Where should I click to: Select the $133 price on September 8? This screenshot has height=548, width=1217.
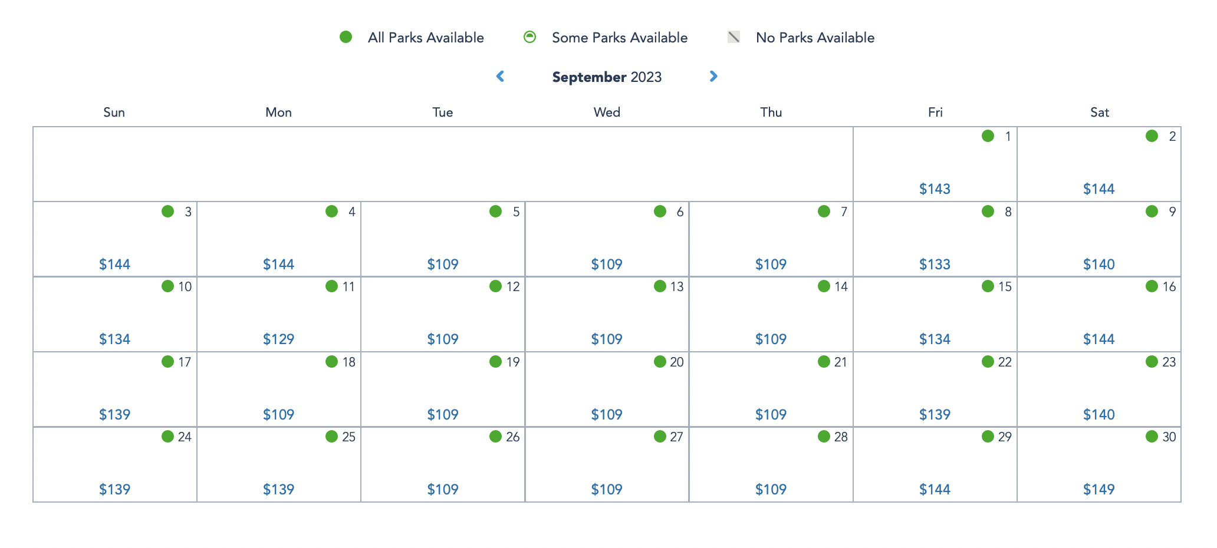point(935,265)
